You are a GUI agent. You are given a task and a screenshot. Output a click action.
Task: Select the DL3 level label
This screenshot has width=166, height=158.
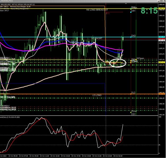133,93
